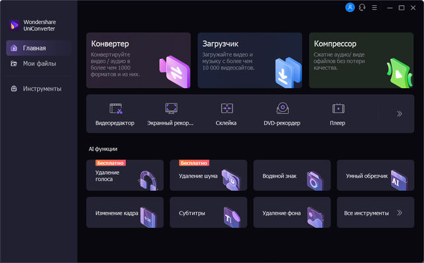Open the Умный обрезчик tool
Image resolution: width=424 pixels, height=263 pixels.
376,175
